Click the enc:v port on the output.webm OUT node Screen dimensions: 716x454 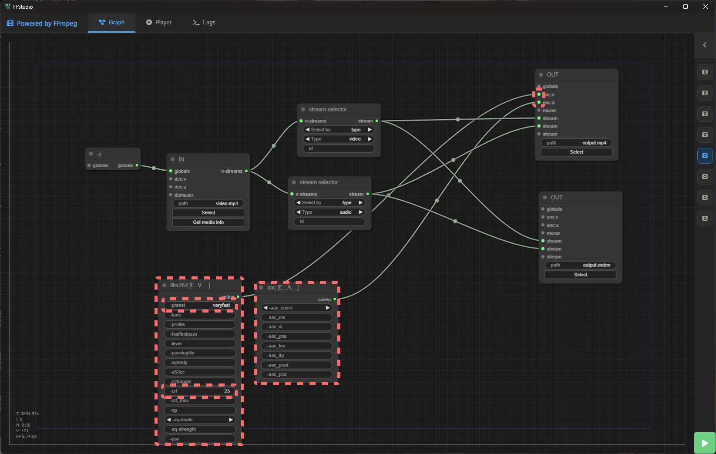[543, 217]
